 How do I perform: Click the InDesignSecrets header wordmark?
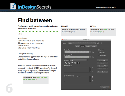click(x=34, y=7)
